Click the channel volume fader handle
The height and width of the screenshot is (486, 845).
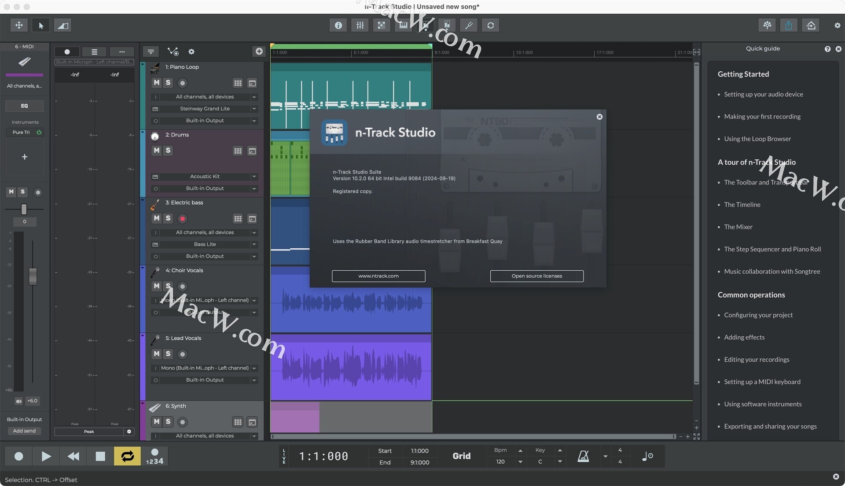click(33, 276)
